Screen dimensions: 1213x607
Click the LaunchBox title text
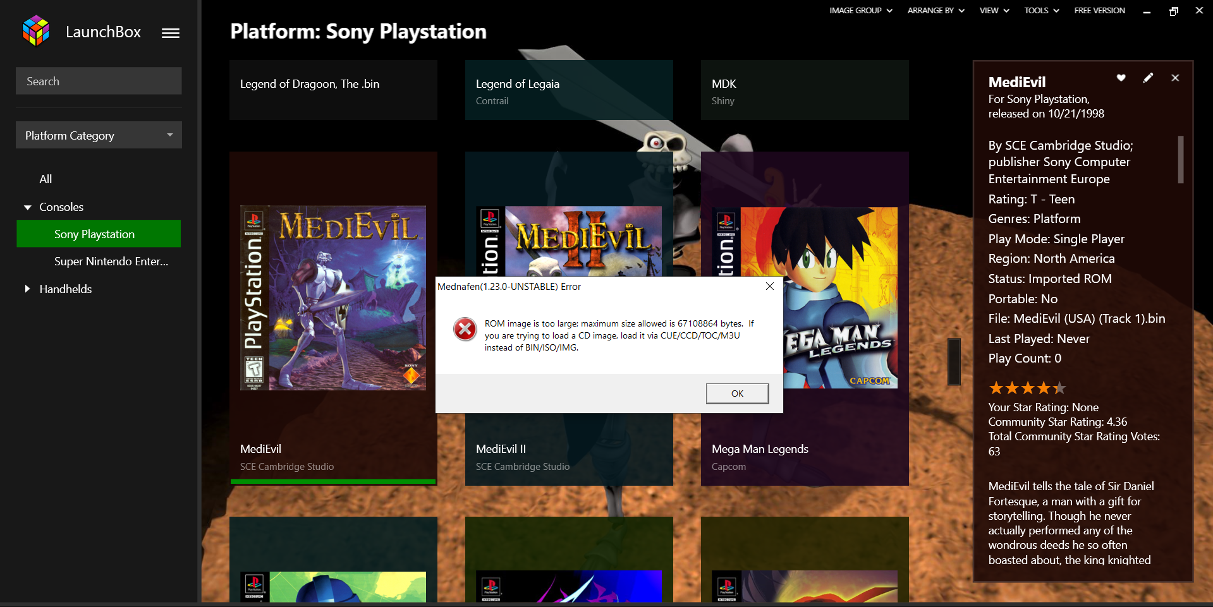click(x=103, y=32)
